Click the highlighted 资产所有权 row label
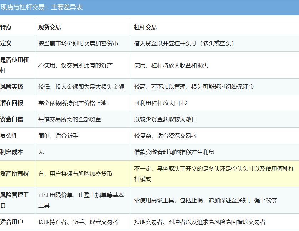 14,173
